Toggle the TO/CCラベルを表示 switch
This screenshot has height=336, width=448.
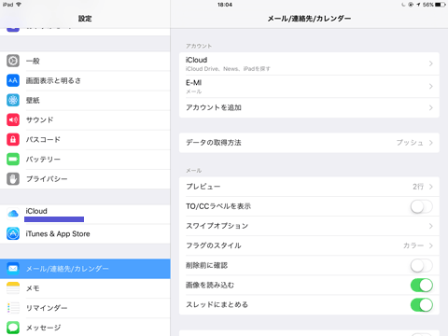tap(422, 206)
